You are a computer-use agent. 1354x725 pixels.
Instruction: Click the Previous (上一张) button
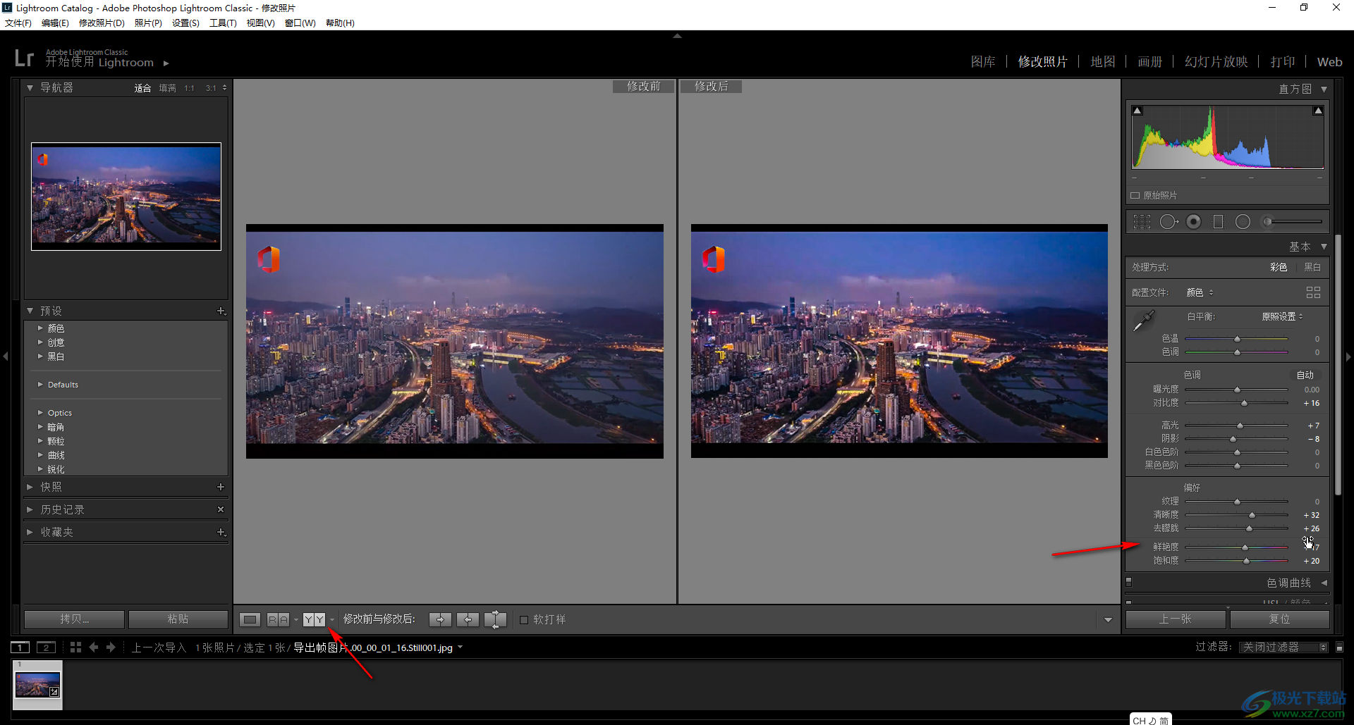[x=1176, y=619]
